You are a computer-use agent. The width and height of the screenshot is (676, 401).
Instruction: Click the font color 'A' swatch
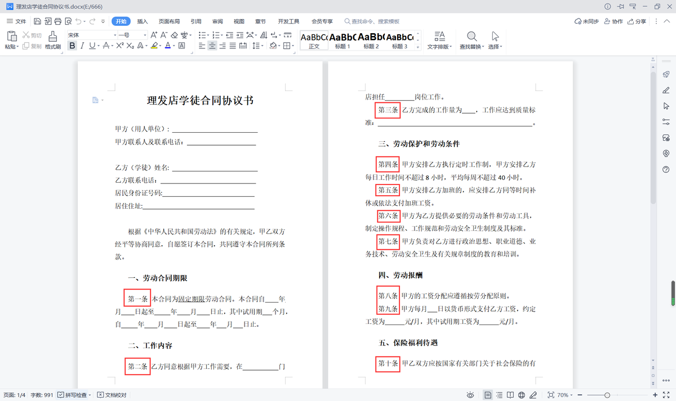(x=167, y=46)
